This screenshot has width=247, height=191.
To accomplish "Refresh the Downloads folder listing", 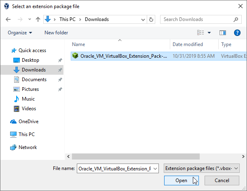I will click(x=151, y=19).
